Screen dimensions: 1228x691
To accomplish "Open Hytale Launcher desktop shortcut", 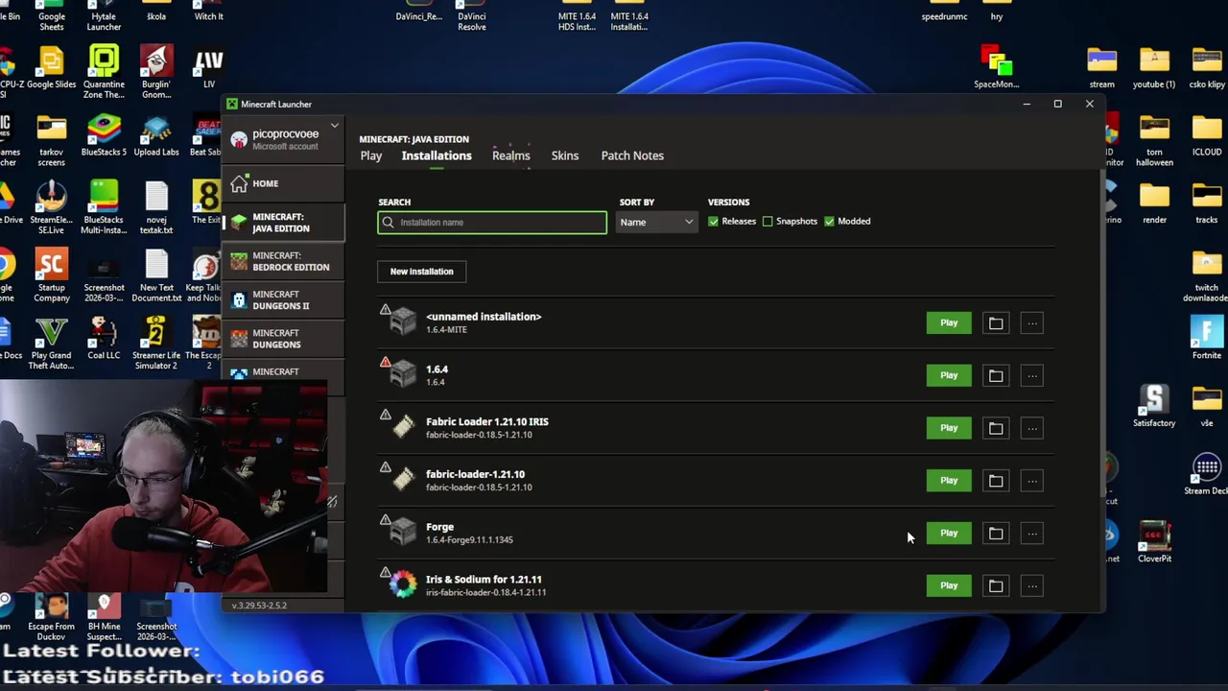I will pyautogui.click(x=104, y=16).
